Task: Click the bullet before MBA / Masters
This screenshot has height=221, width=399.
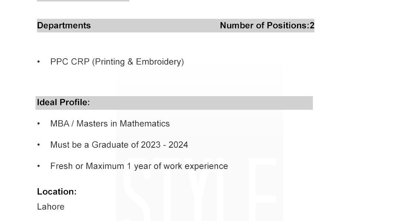Action: pos(39,124)
